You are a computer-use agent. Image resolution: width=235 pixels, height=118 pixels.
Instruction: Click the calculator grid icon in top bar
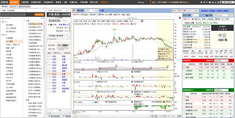point(218,2)
